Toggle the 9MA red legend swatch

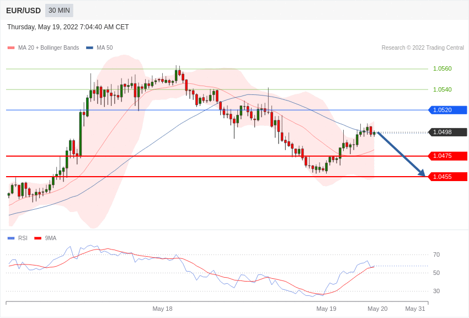pyautogui.click(x=38, y=239)
